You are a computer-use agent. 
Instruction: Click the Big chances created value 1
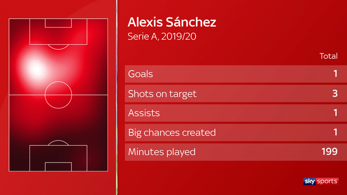pos(336,132)
